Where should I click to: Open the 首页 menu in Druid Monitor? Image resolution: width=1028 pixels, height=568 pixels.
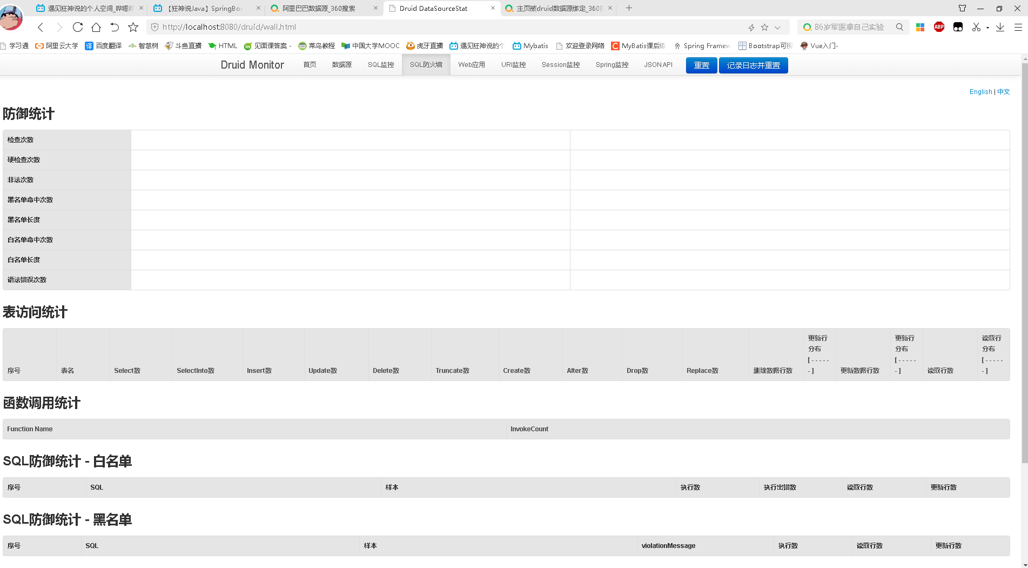pyautogui.click(x=310, y=65)
